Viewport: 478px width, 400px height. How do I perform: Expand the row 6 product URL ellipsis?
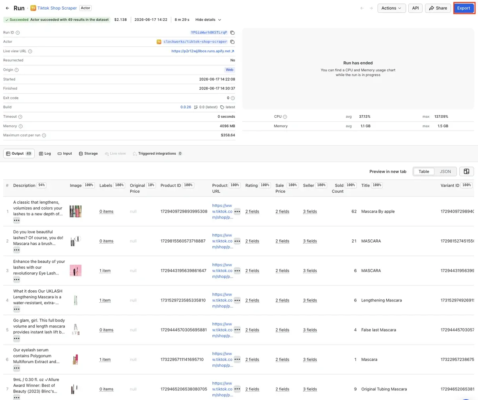click(x=237, y=359)
